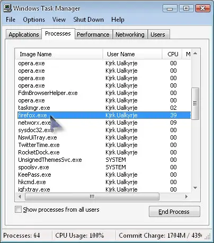Switch to the Applications tab
Screen dimensions: 214x243
pos(24,34)
